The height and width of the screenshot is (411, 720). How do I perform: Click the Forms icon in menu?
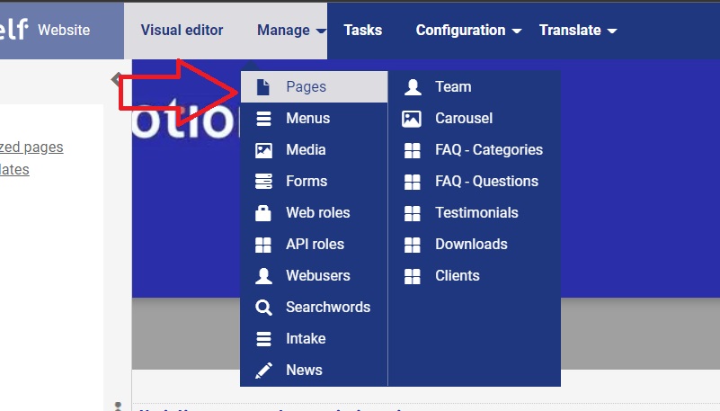(x=263, y=182)
